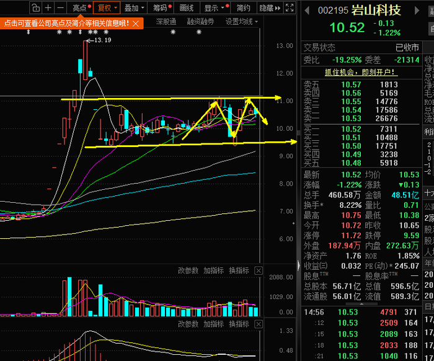Click the lock icon in the chart toolbar
The image size is (434, 361).
[x=36, y=7]
